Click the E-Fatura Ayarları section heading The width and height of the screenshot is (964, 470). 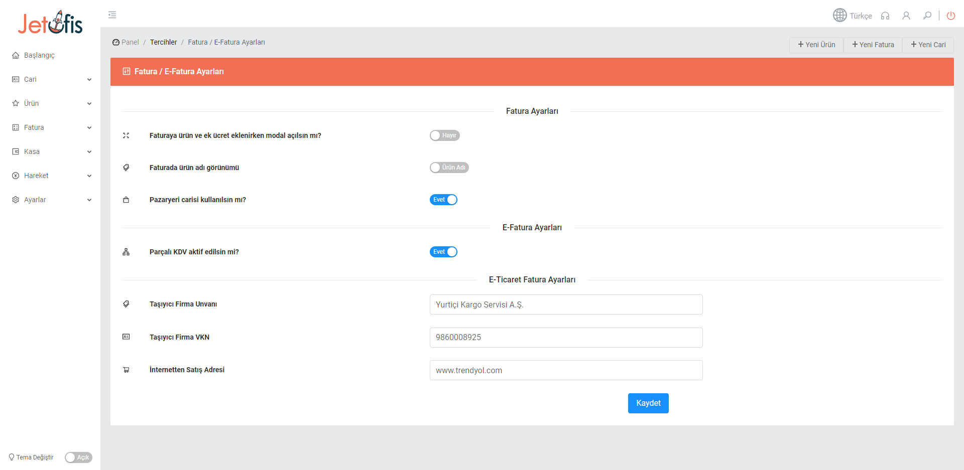pos(532,228)
